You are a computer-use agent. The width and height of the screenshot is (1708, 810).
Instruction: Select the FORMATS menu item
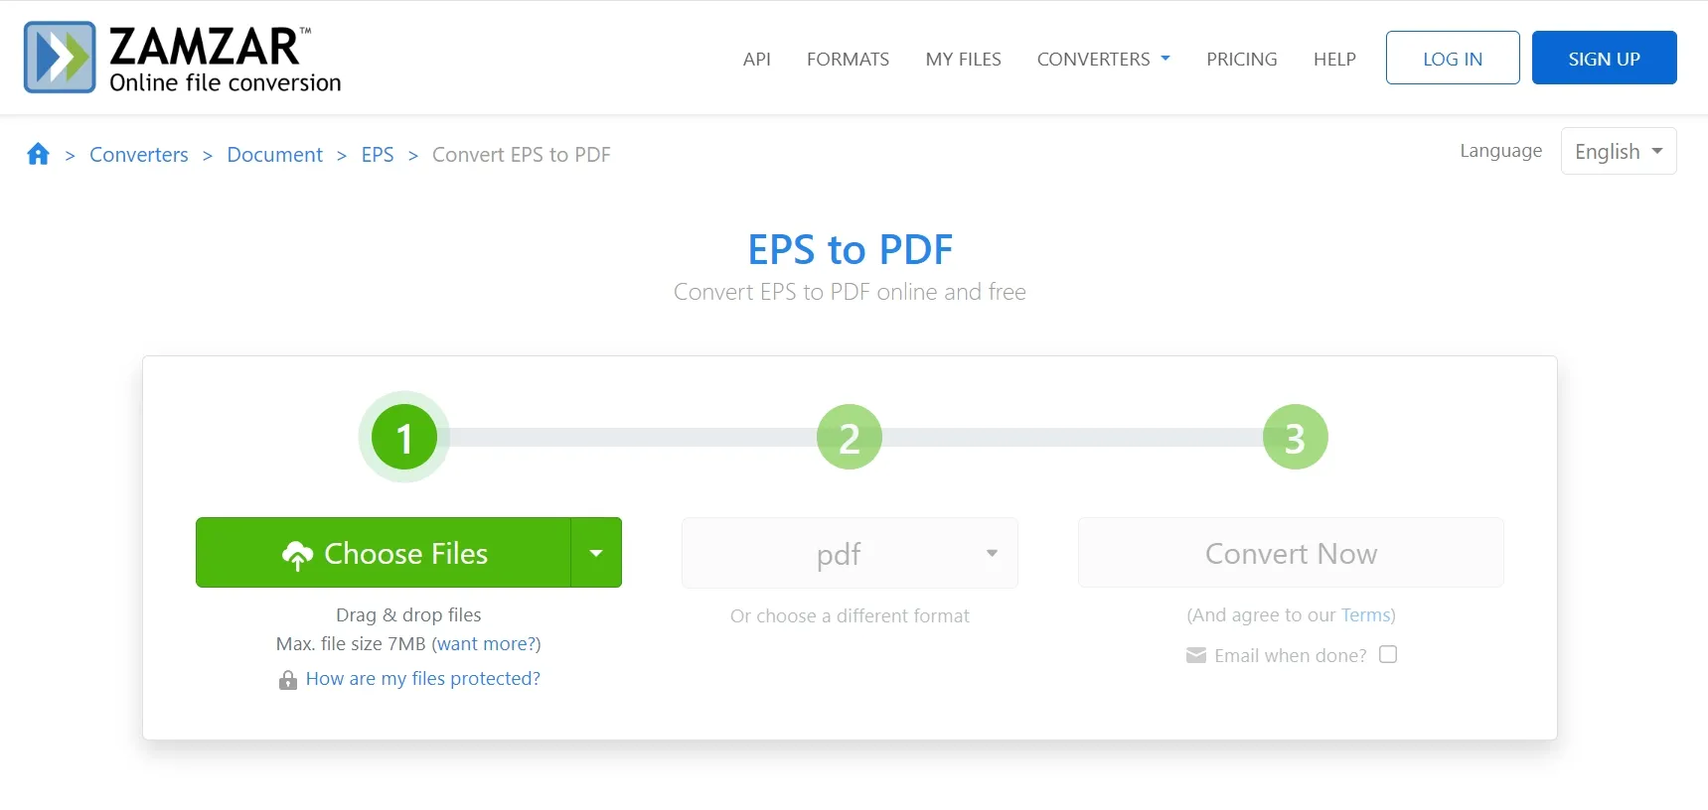[x=847, y=59]
